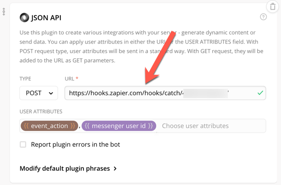Click the USER ATTRIBUTES label
The width and height of the screenshot is (281, 185).
point(41,111)
